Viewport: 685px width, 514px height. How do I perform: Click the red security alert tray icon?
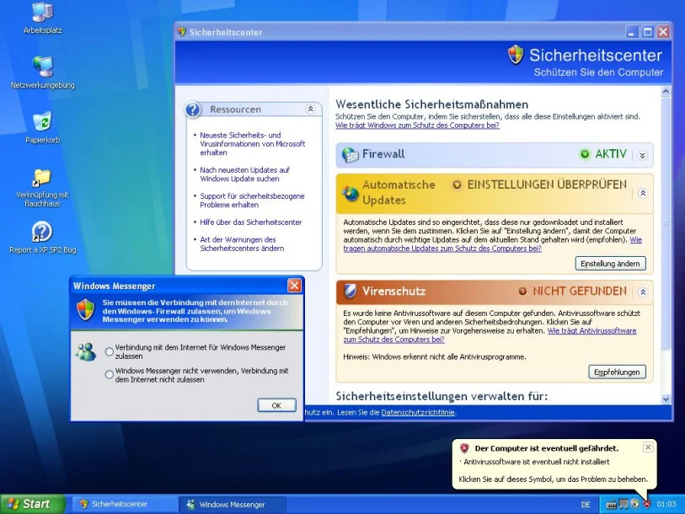coord(647,504)
